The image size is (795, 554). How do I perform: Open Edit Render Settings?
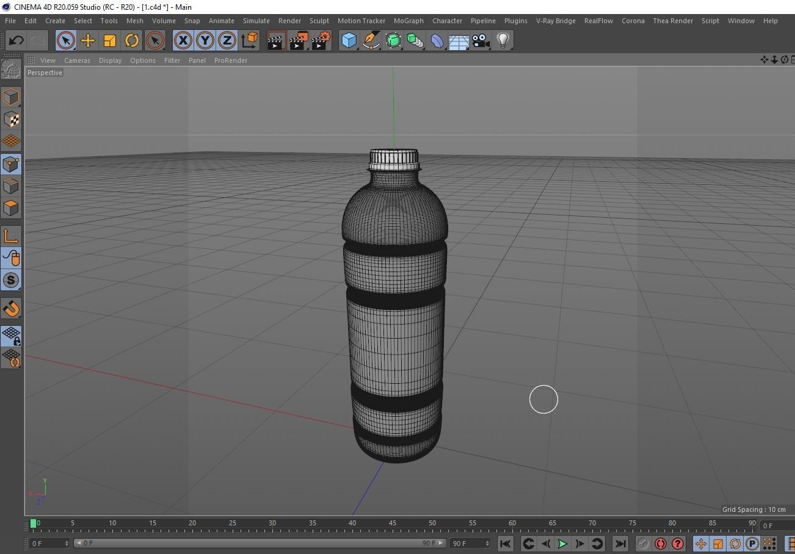[321, 41]
